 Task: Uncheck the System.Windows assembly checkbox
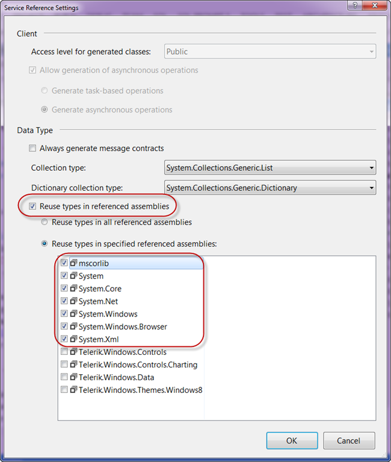pos(64,314)
